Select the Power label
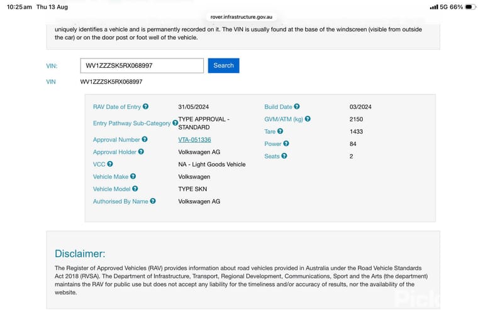 (272, 144)
